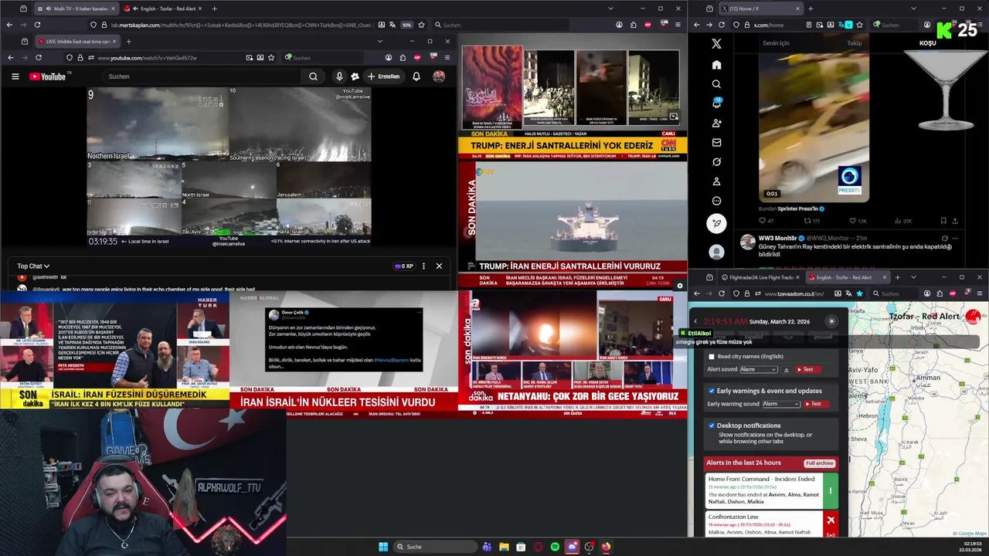Open X notifications with 12 badge
This screenshot has height=556, width=989.
[716, 103]
